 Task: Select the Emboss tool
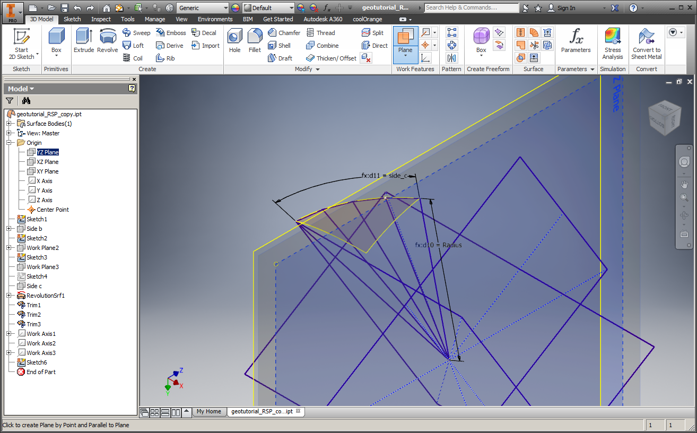[x=171, y=33]
